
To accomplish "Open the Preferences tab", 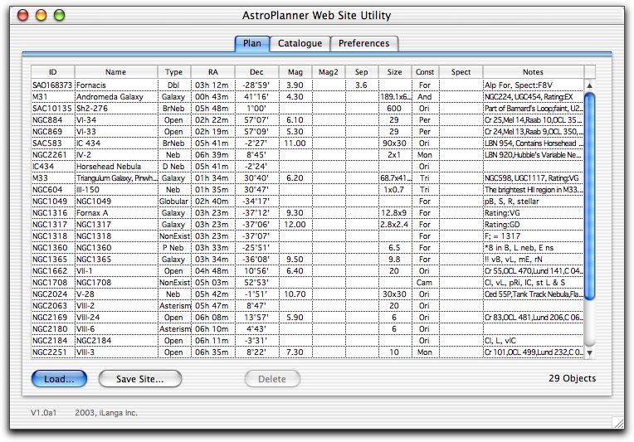I will [x=364, y=44].
